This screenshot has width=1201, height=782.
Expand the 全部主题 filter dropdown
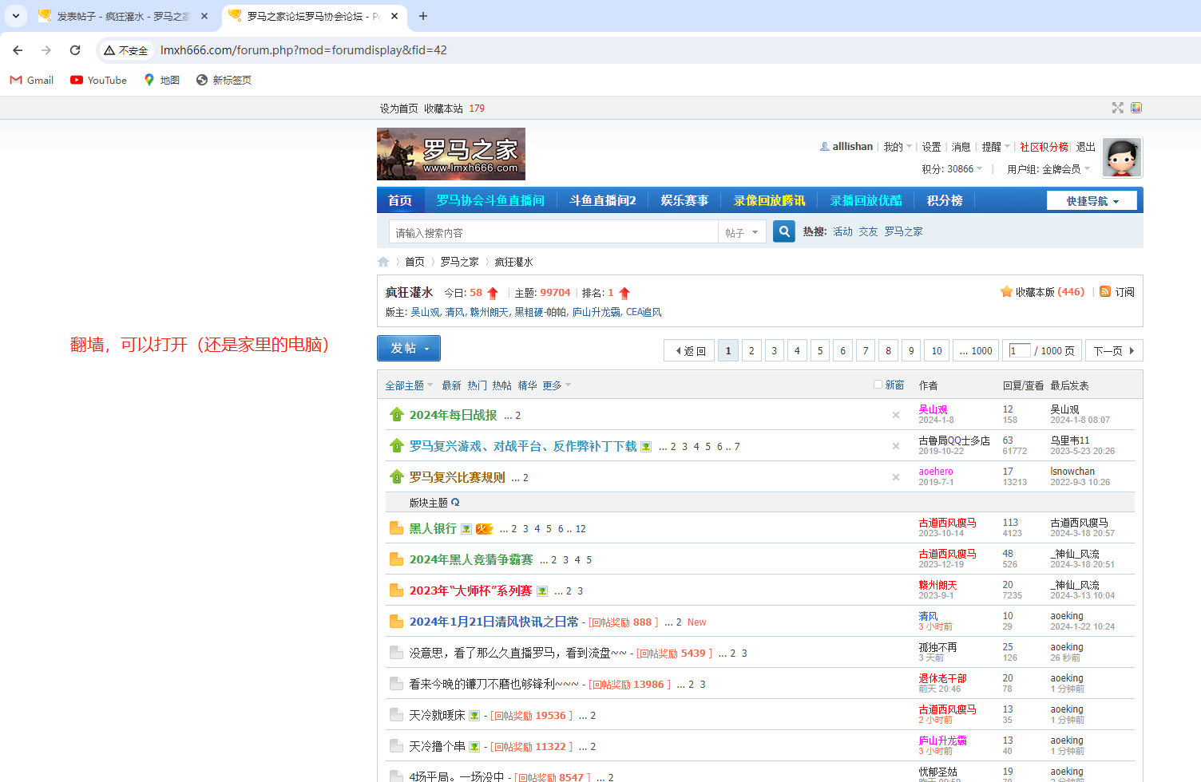409,385
